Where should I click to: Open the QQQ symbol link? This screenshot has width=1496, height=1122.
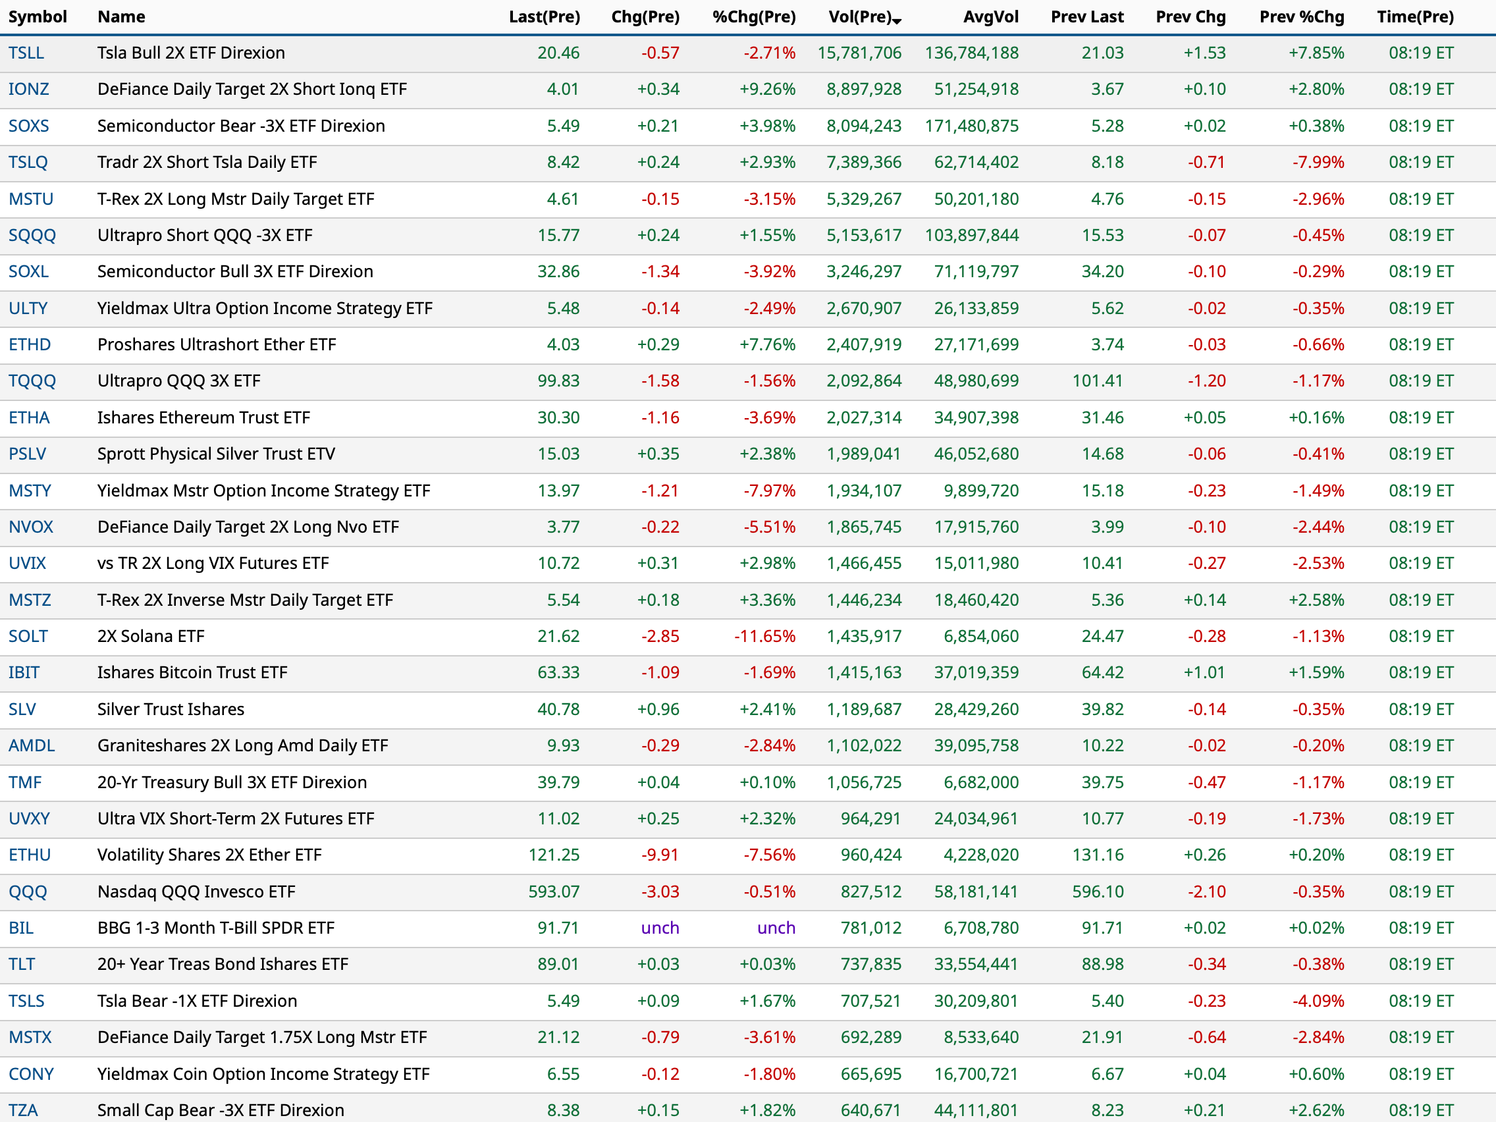tap(28, 892)
